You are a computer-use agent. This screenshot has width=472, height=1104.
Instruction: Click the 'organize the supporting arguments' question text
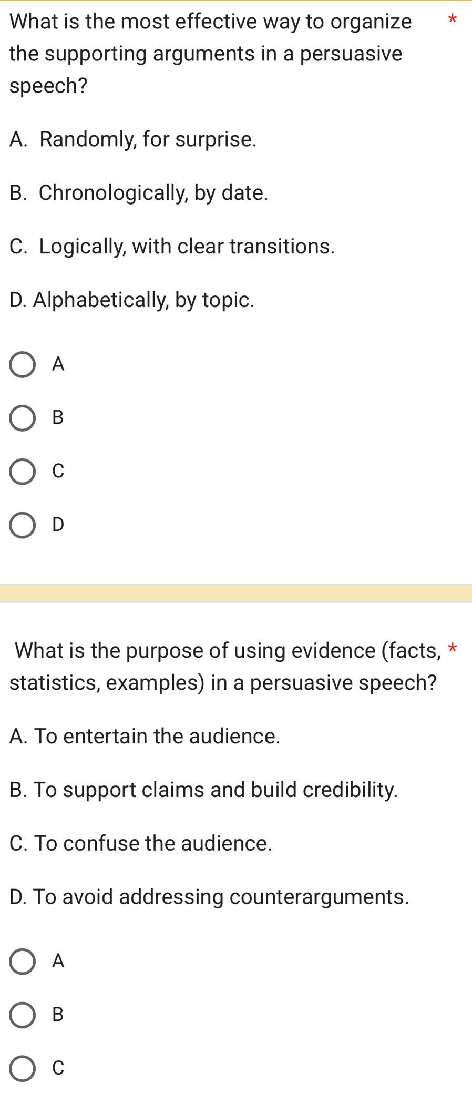click(210, 54)
